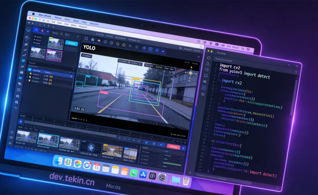Select the cyan-outlined clip in bottom filmstrip

[x=48, y=140]
